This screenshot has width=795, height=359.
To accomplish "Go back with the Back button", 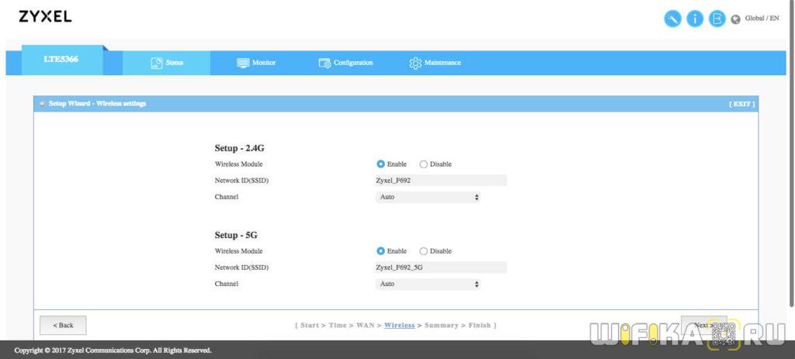I will point(63,325).
